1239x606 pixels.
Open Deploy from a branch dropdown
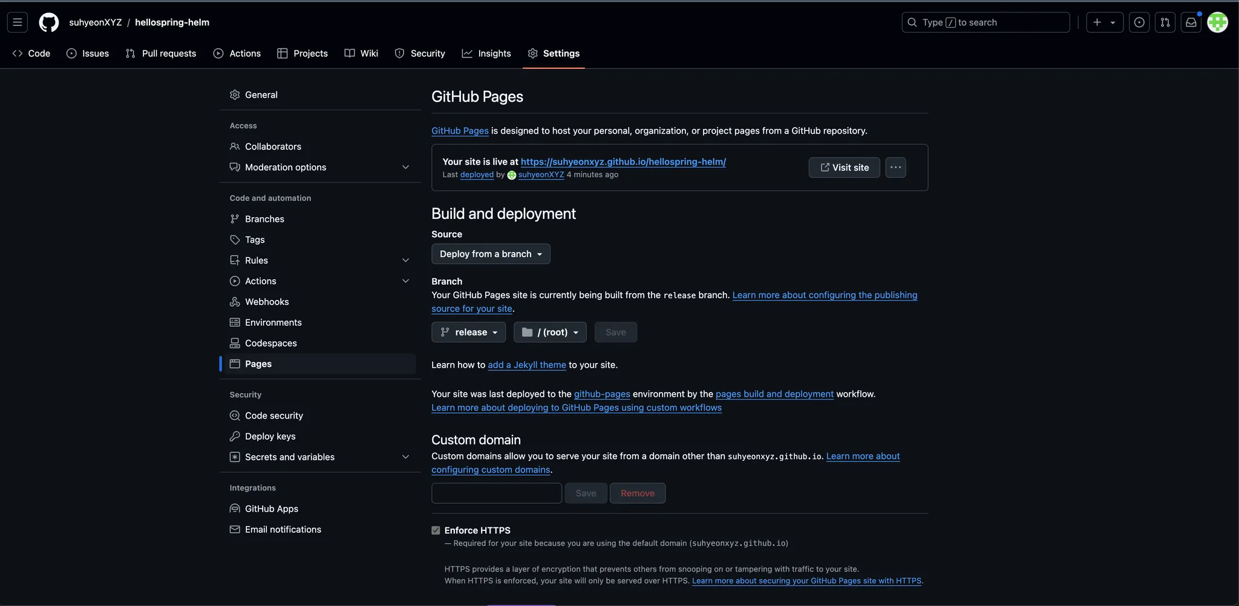point(491,254)
